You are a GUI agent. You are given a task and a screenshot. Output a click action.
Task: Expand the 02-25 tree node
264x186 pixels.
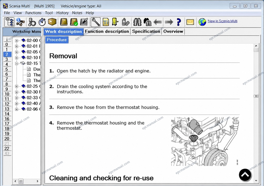tap(16, 86)
